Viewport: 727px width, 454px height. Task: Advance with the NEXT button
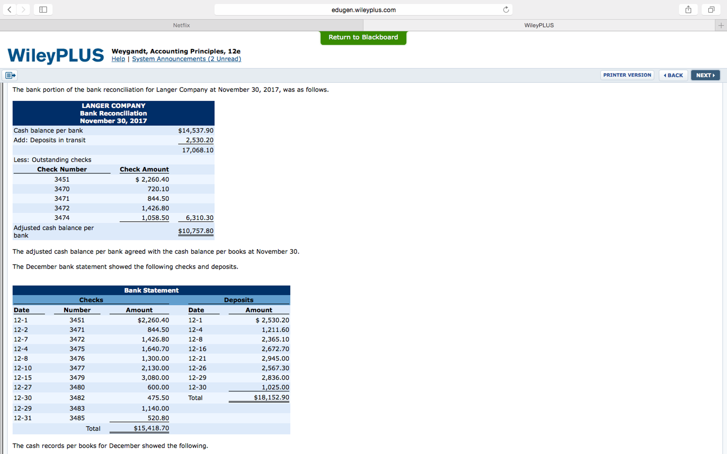pos(705,75)
